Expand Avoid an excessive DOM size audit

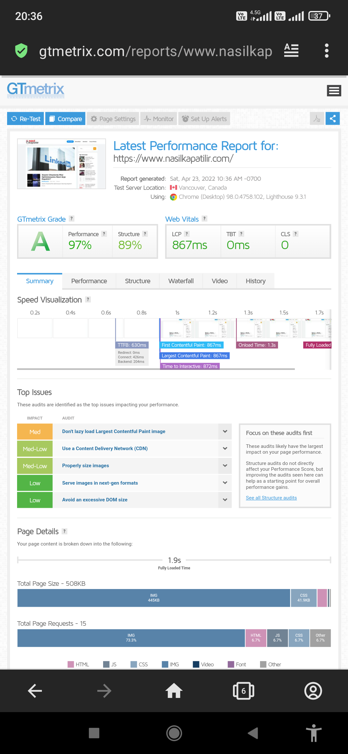pyautogui.click(x=225, y=500)
